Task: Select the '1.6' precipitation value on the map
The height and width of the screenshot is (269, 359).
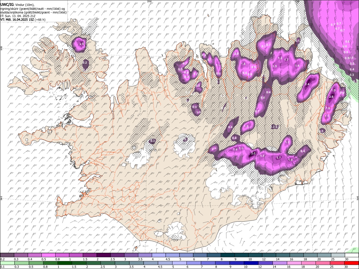Action: [x=328, y=108]
